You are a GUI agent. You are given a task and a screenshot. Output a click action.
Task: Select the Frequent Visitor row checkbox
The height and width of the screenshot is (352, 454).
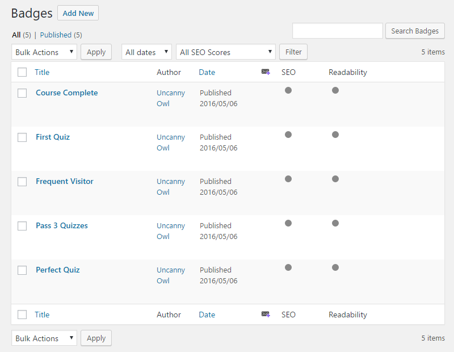(x=22, y=182)
